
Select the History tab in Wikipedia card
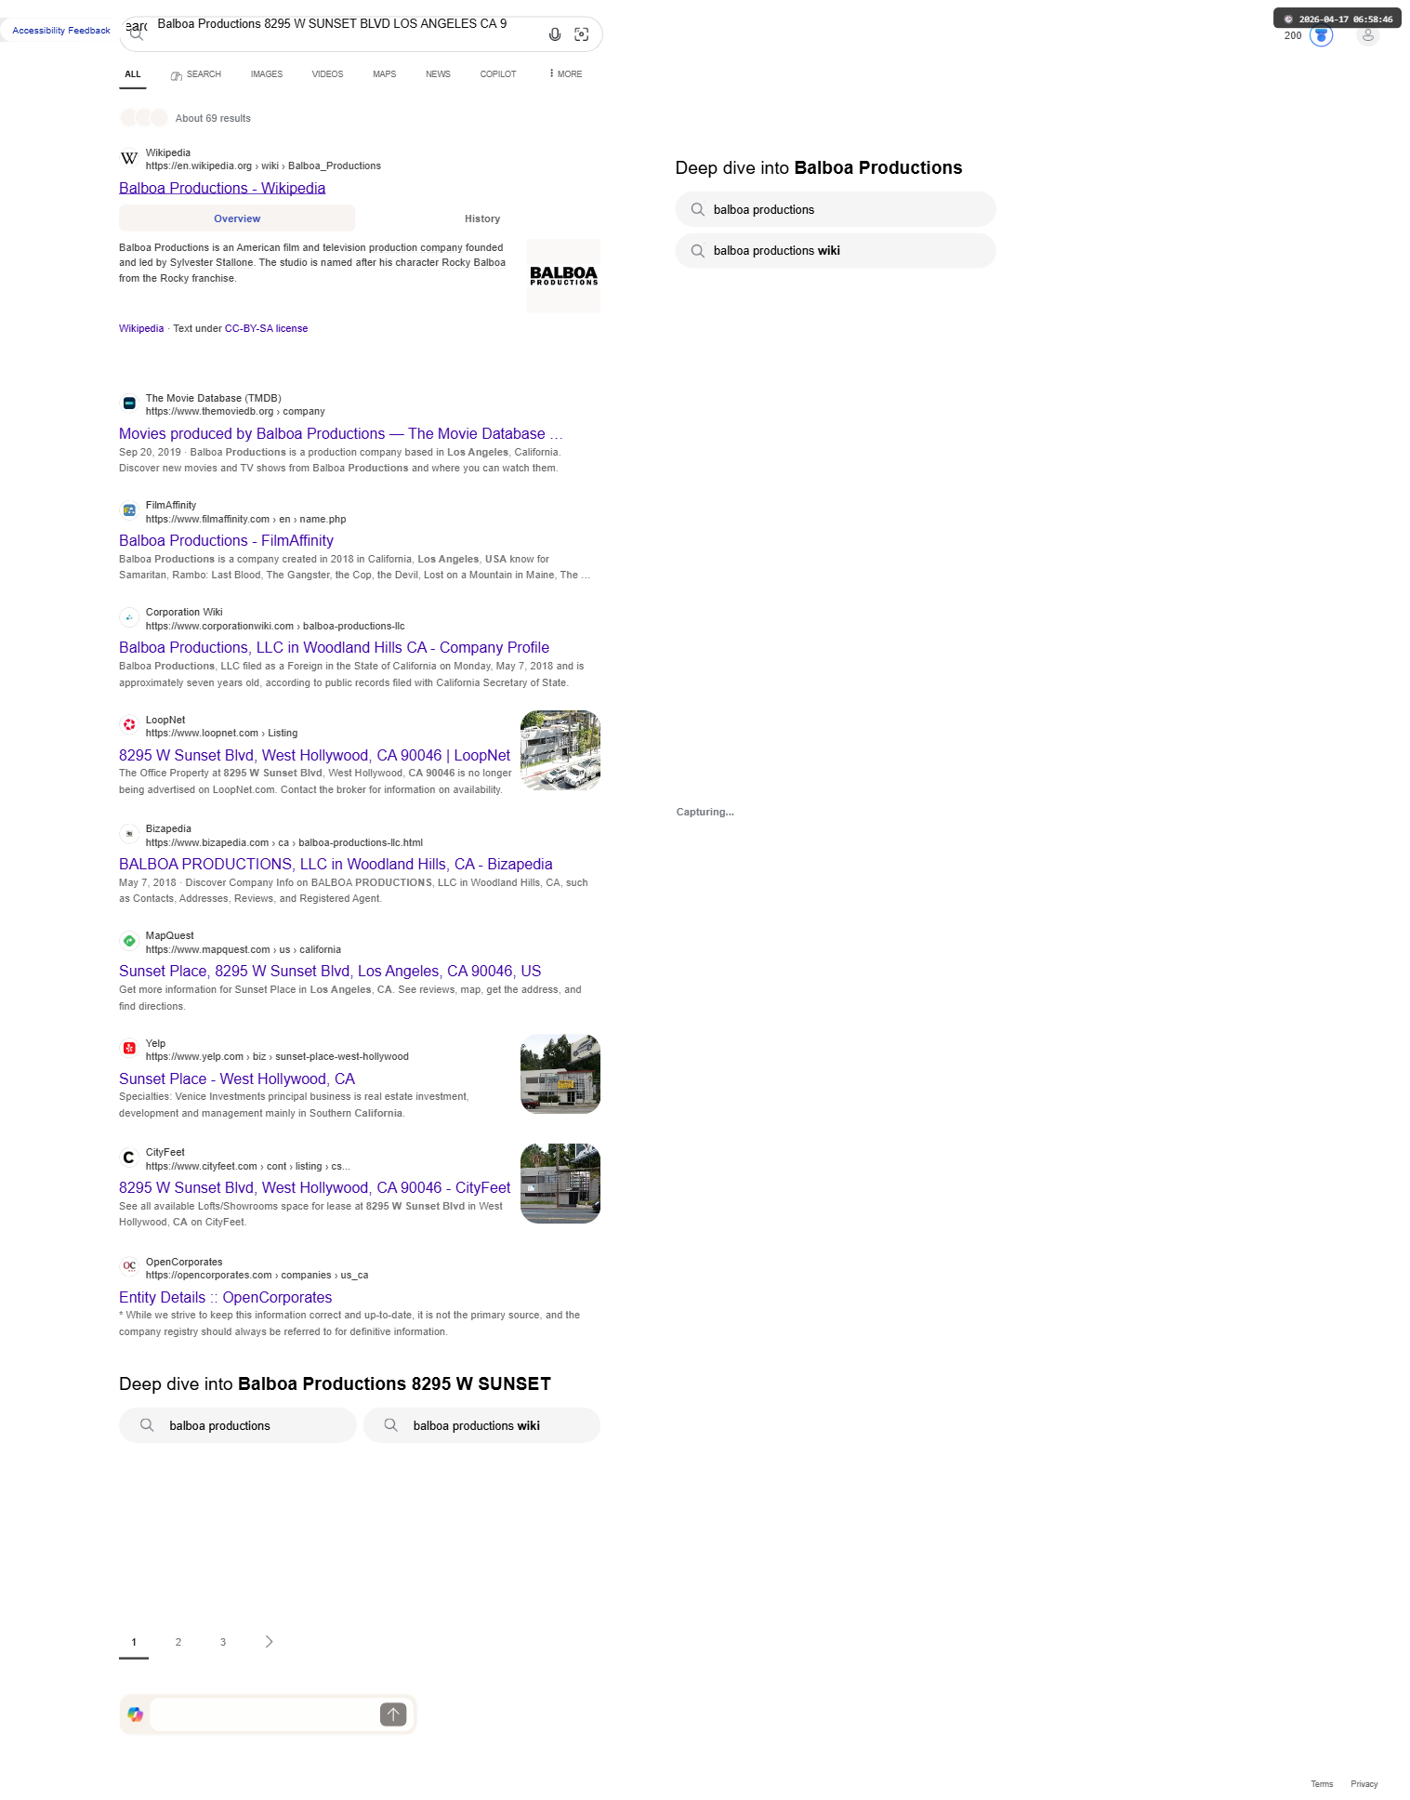(482, 218)
